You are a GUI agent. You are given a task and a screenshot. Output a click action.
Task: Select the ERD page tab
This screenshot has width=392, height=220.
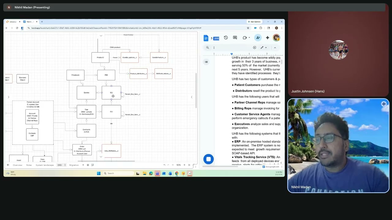click(x=60, y=165)
